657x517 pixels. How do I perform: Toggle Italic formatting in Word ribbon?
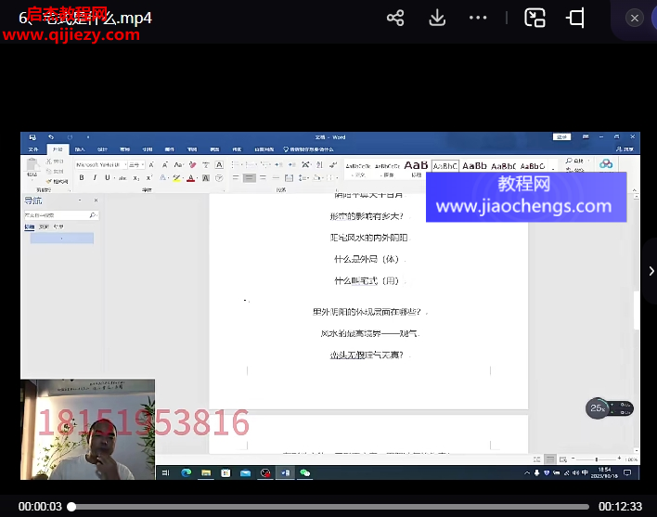pyautogui.click(x=95, y=178)
